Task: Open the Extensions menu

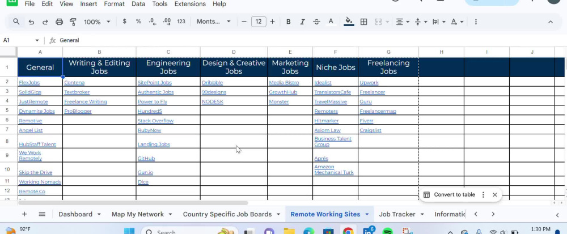Action: pyautogui.click(x=190, y=4)
